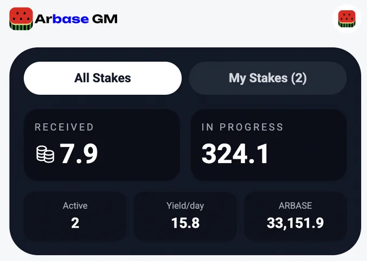Select the Active count tile
Screen dimensions: 367x261
75,216
